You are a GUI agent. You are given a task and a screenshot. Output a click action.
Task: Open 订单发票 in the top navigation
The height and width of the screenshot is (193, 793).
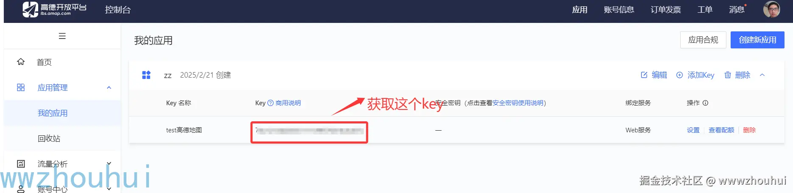tap(666, 10)
